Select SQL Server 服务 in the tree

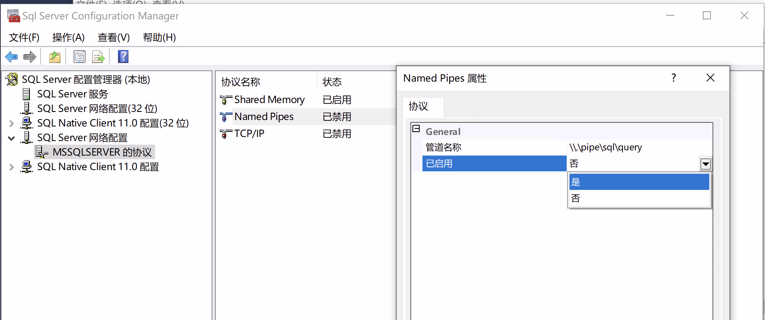73,94
